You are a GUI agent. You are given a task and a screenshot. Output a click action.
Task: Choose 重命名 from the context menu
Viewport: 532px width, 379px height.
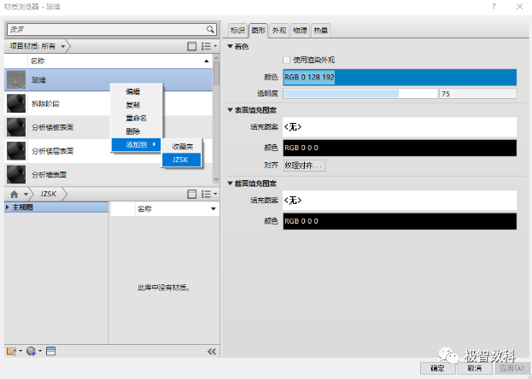pos(137,118)
